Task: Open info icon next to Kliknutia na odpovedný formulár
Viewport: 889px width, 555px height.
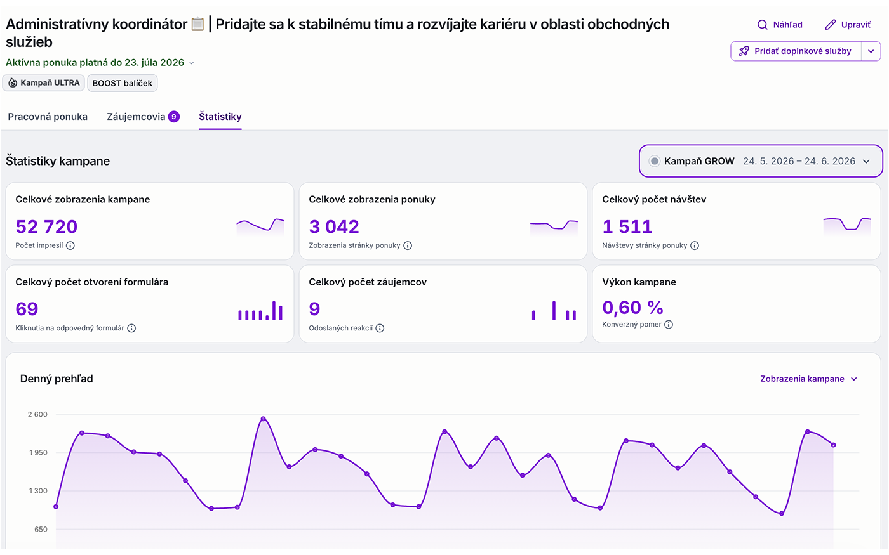Action: pyautogui.click(x=131, y=328)
